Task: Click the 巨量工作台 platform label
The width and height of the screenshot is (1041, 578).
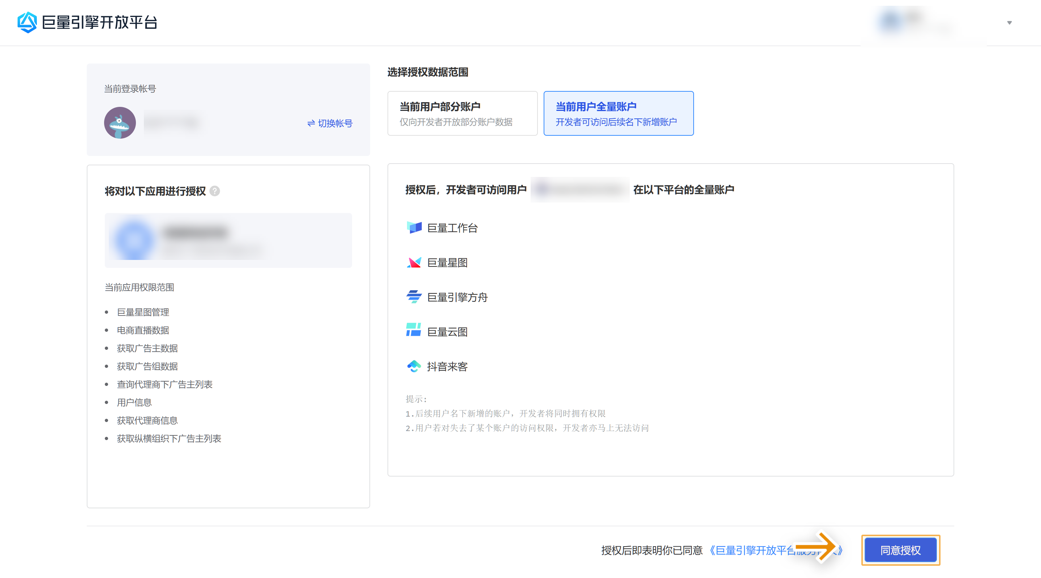Action: point(452,228)
